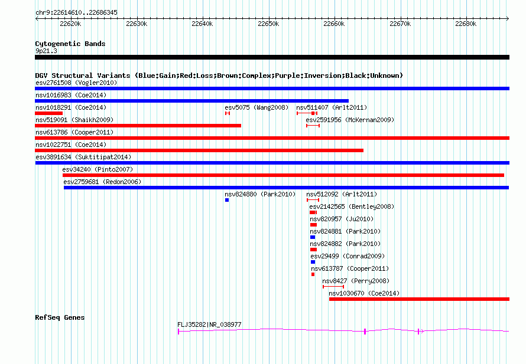Screen dimensions: 526x364
Task: Click the 22650k ruler tick label
Action: pyautogui.click(x=268, y=24)
